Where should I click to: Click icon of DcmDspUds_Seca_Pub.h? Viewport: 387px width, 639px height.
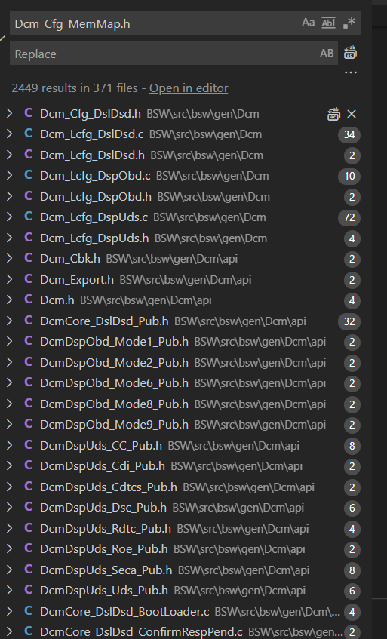click(x=28, y=570)
